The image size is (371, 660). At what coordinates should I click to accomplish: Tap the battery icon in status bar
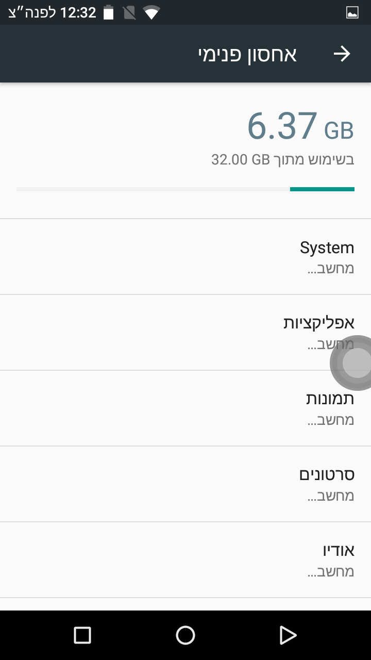(x=108, y=13)
